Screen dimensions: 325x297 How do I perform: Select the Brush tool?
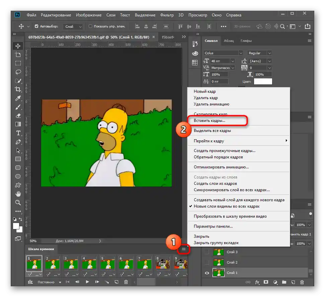18,107
